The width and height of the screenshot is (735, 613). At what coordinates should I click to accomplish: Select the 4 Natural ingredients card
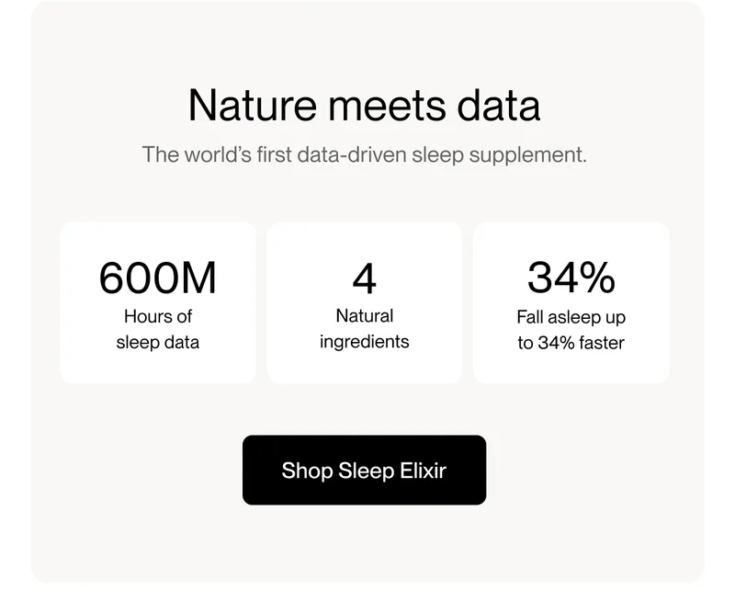364,301
